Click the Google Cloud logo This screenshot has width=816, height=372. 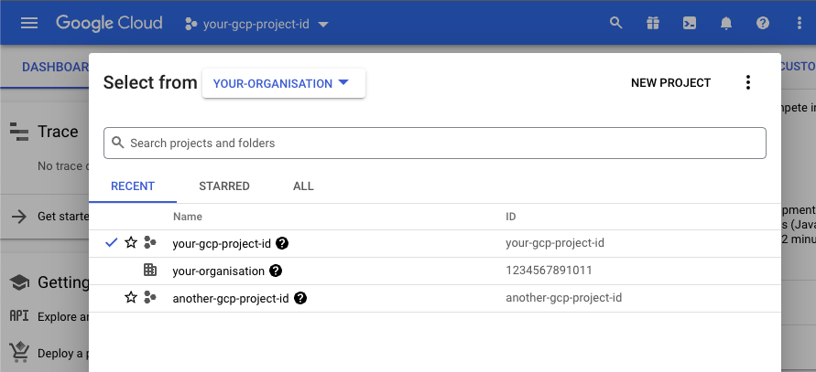109,24
